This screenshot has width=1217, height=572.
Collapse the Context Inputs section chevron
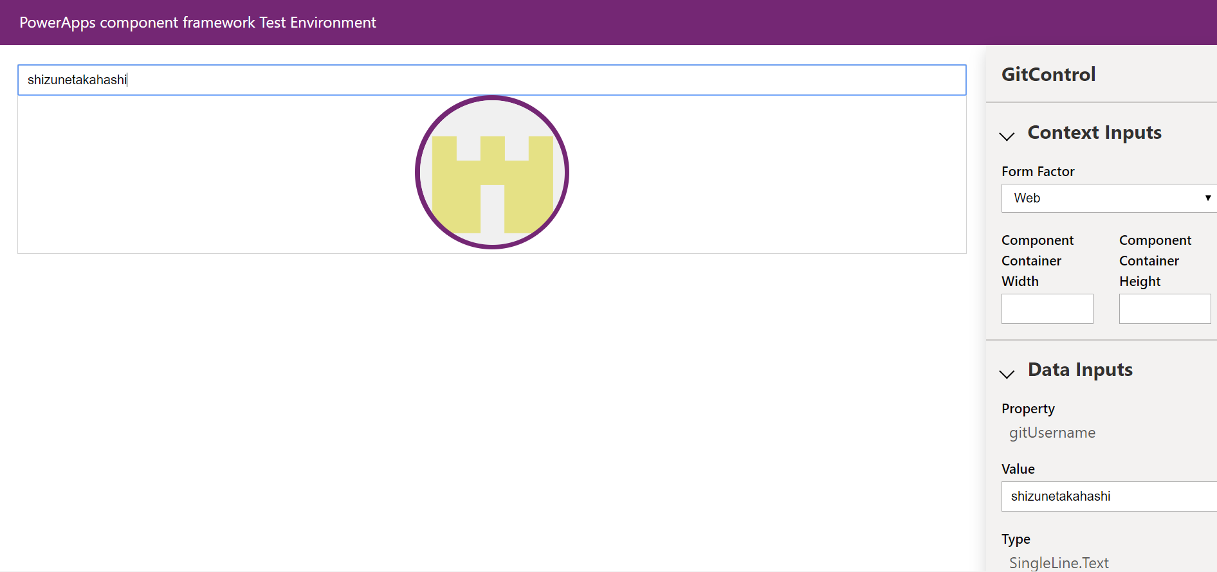(1007, 136)
